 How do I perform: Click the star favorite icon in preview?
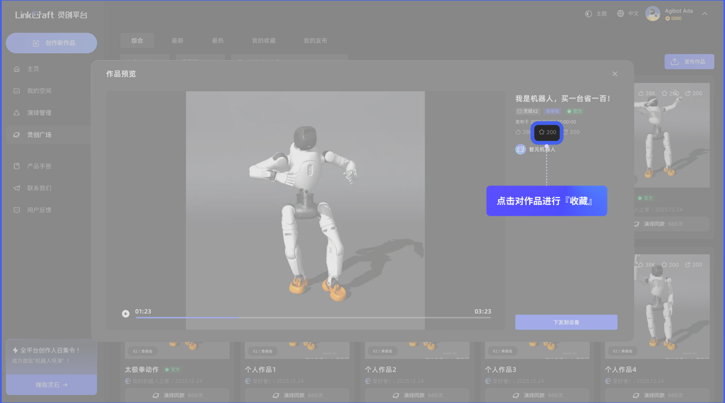(x=542, y=132)
